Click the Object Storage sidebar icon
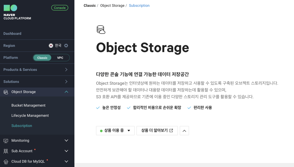Image resolution: width=294 pixels, height=167 pixels. pyautogui.click(x=6, y=92)
